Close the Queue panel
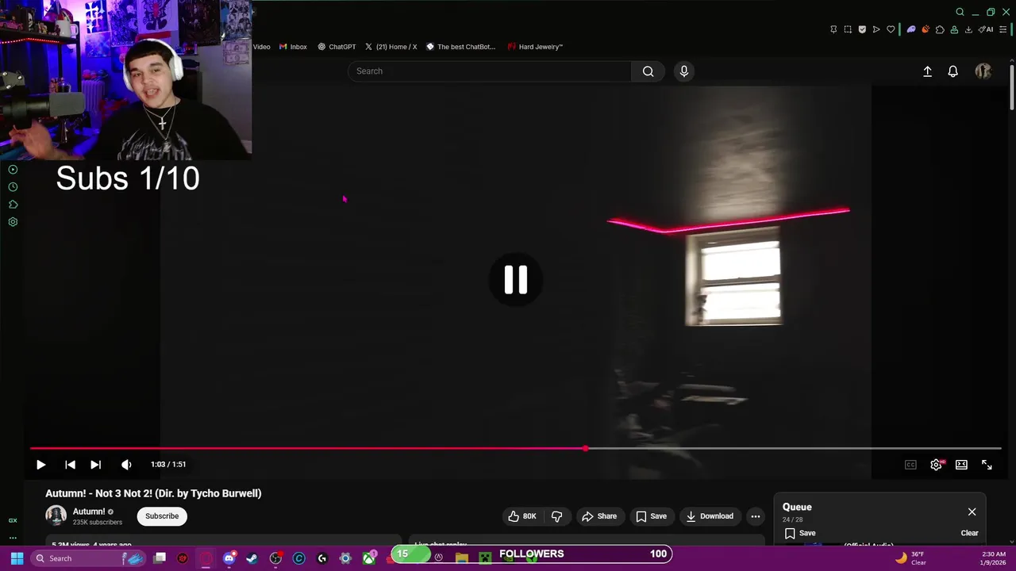The width and height of the screenshot is (1016, 571). [972, 512]
